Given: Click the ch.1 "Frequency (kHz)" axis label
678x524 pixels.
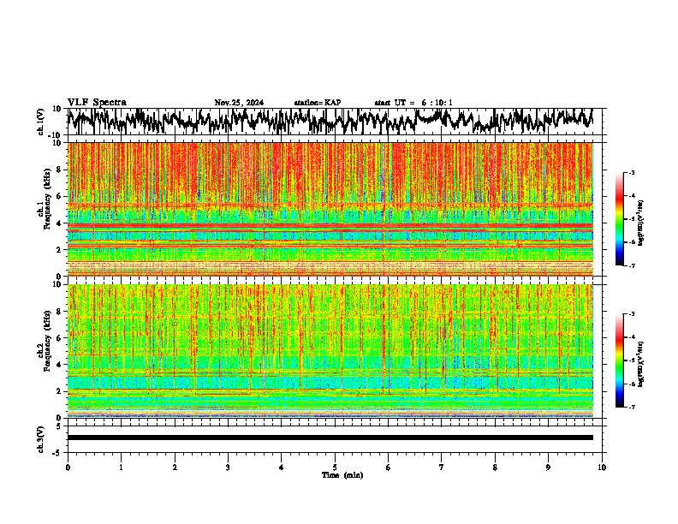Looking at the screenshot, I should click(x=47, y=199).
